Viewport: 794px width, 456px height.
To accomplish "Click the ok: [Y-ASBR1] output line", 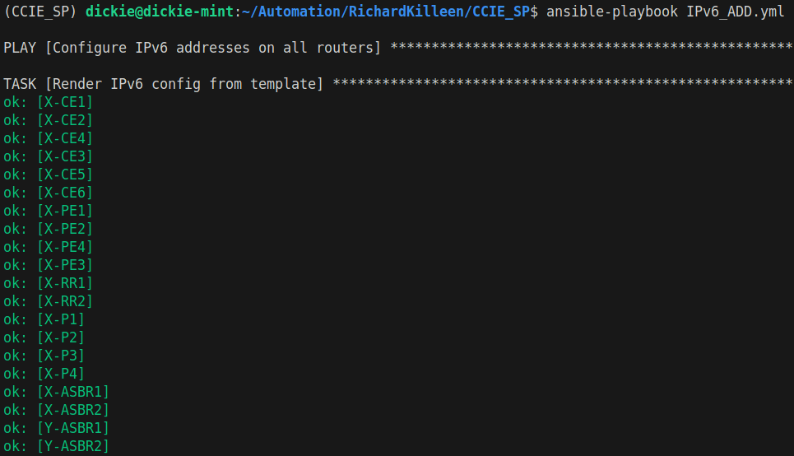I will pyautogui.click(x=56, y=428).
